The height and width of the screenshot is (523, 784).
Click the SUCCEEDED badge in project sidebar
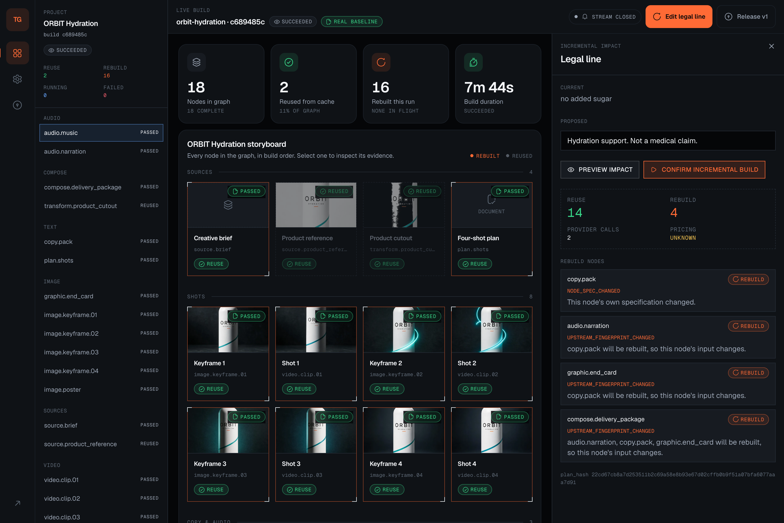point(68,50)
